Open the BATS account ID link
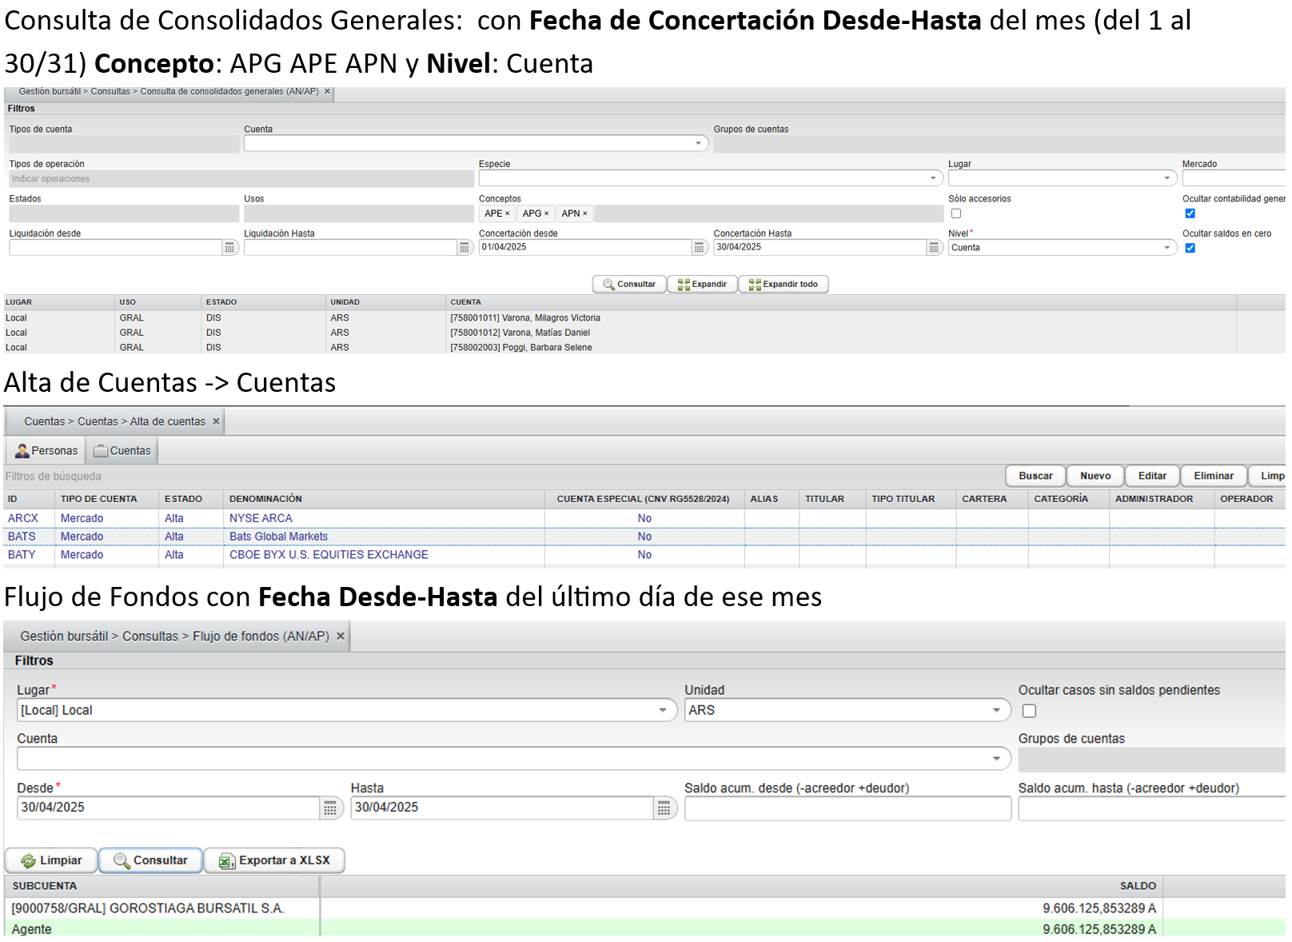Image resolution: width=1292 pixels, height=942 pixels. [x=22, y=537]
